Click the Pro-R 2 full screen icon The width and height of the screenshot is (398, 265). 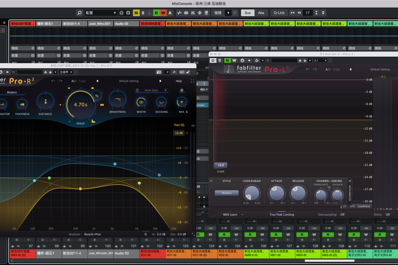tap(192, 81)
